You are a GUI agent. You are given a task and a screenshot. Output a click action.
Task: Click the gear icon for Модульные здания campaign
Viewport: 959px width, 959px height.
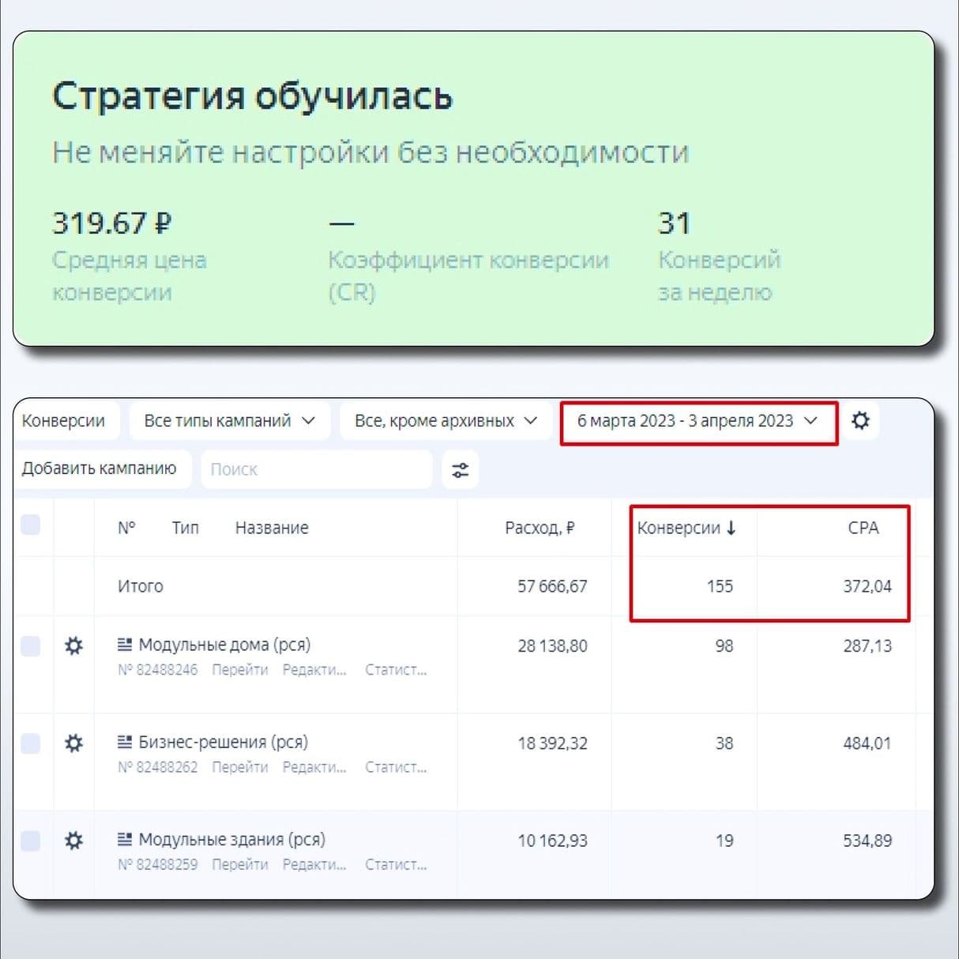tap(73, 841)
